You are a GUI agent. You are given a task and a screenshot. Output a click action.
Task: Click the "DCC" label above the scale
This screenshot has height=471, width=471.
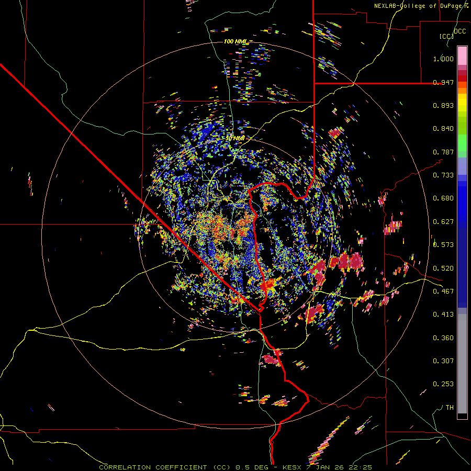460,31
